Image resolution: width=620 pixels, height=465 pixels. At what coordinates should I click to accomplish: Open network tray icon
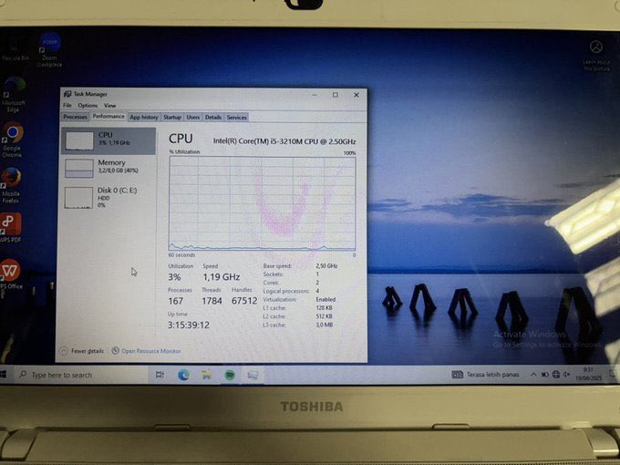tap(556, 374)
